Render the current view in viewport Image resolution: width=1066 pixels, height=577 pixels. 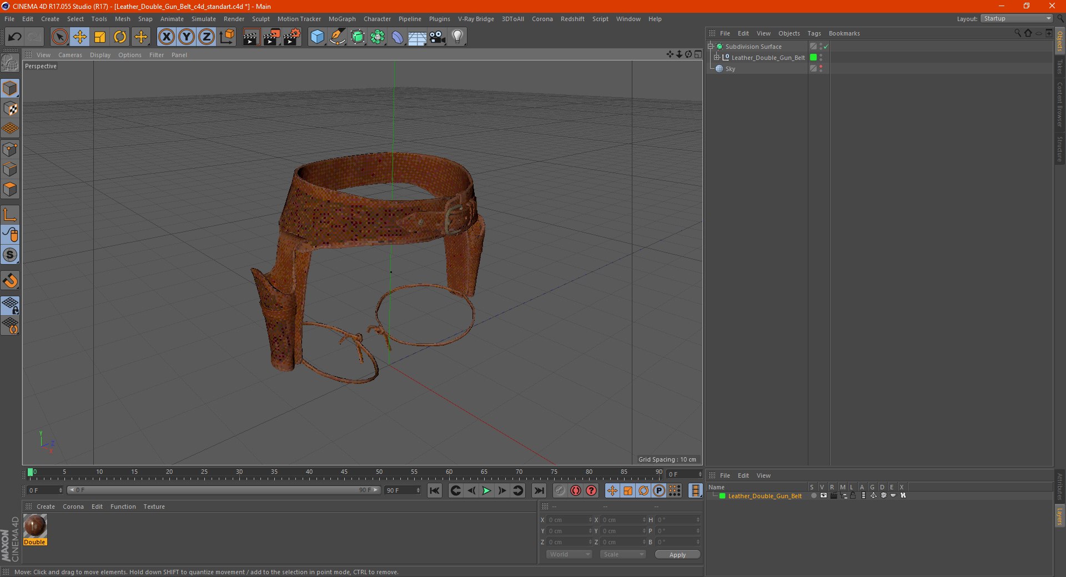coord(251,37)
